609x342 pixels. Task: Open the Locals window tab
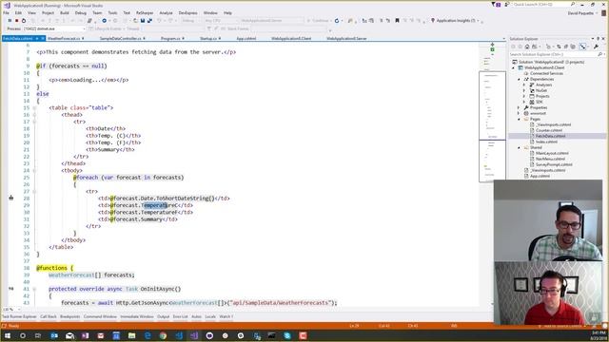pyautogui.click(x=210, y=316)
